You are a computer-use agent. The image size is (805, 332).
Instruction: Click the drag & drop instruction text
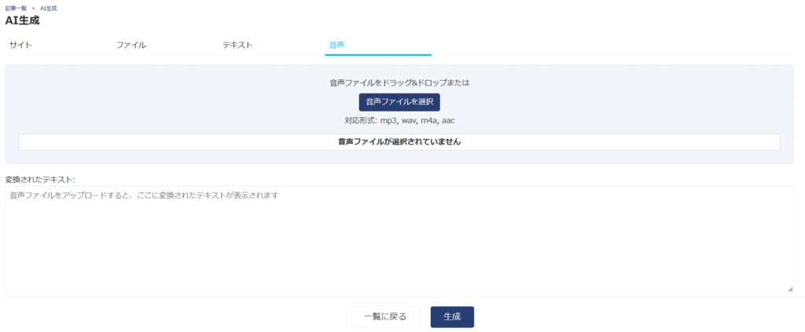pos(399,82)
